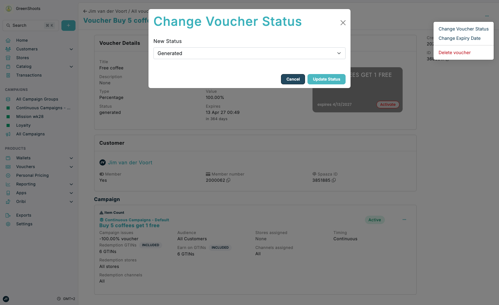Expand the Reporting sidebar section
Image resolution: width=499 pixels, height=305 pixels.
pos(71,184)
